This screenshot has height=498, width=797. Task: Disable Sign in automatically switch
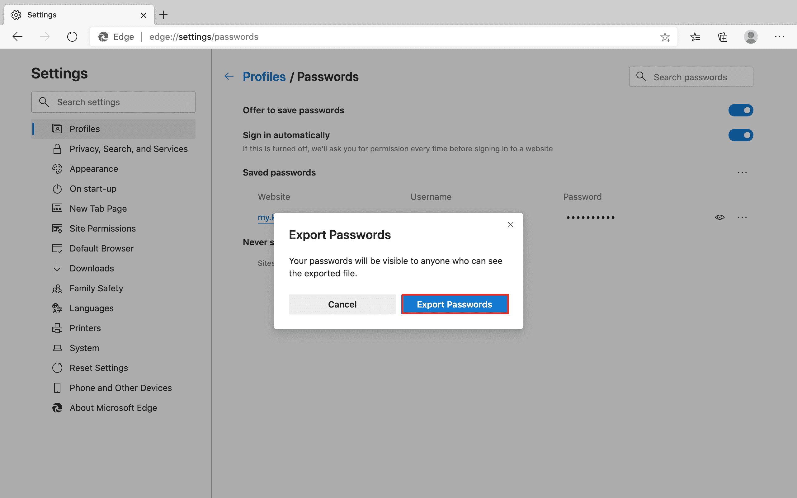pos(740,135)
